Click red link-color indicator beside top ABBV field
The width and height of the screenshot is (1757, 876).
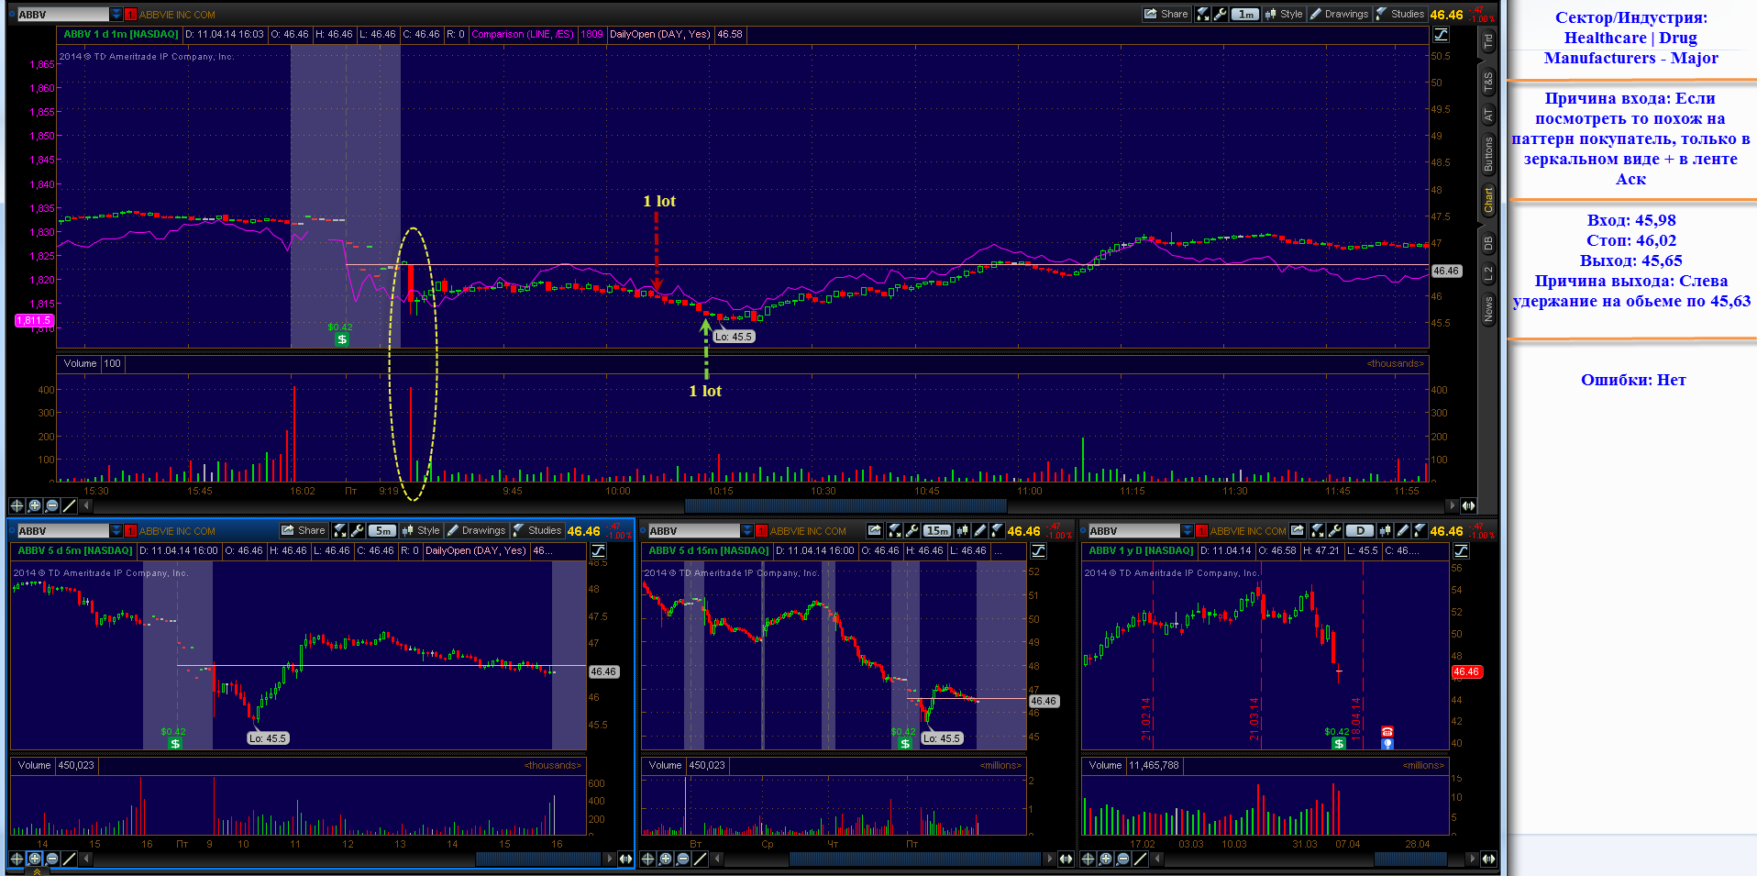pyautogui.click(x=130, y=15)
